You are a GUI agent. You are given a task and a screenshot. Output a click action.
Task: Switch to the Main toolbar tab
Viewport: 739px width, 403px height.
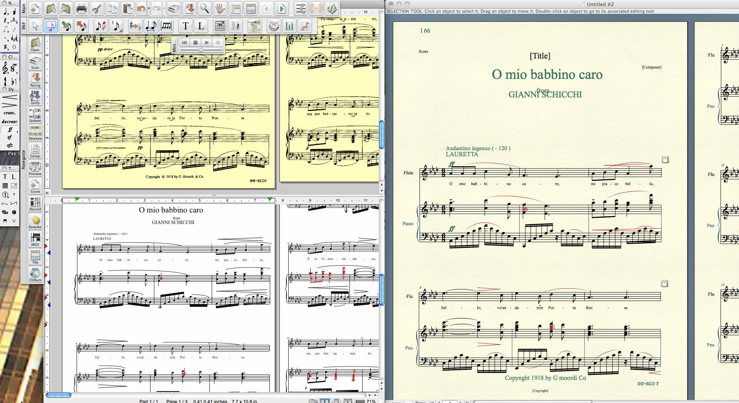[x=24, y=9]
